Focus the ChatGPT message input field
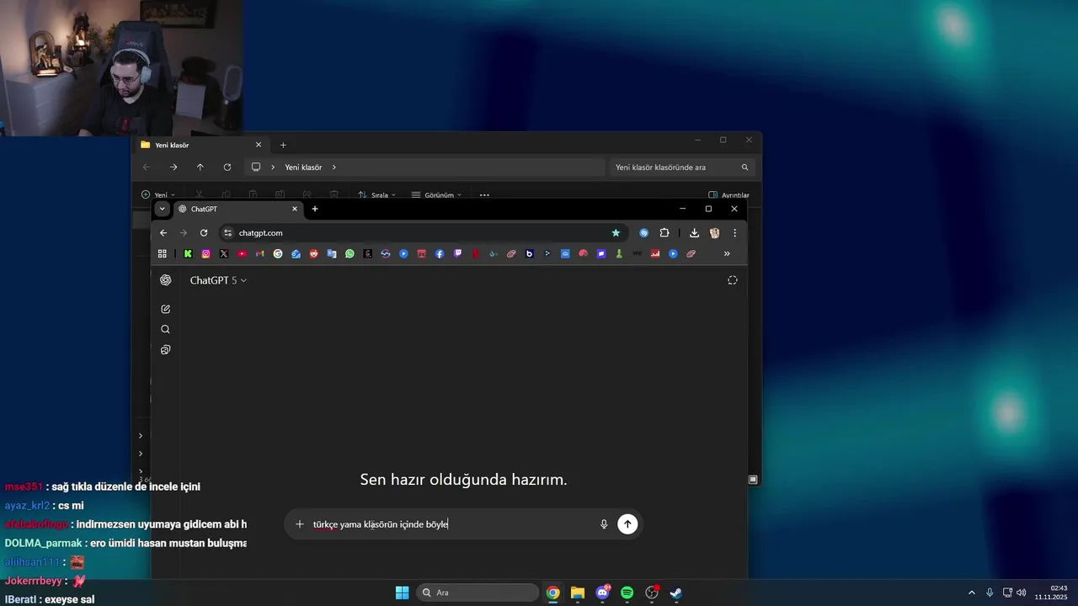The image size is (1078, 606). (451, 524)
